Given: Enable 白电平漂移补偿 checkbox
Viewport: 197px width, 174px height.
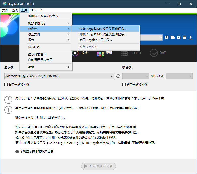Looking at the screenshot, I should tap(6, 85).
